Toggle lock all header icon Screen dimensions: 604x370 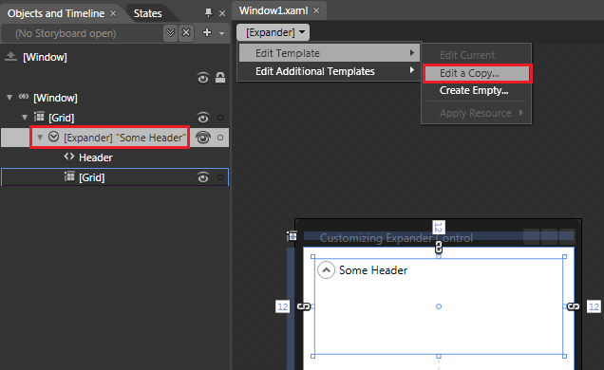pyautogui.click(x=220, y=78)
